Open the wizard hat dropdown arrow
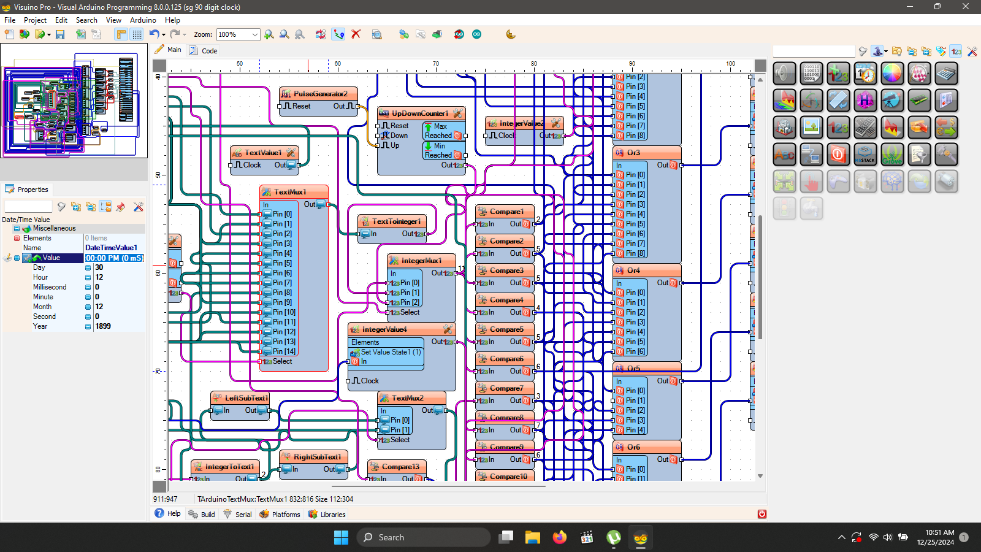The width and height of the screenshot is (981, 552). coord(886,52)
